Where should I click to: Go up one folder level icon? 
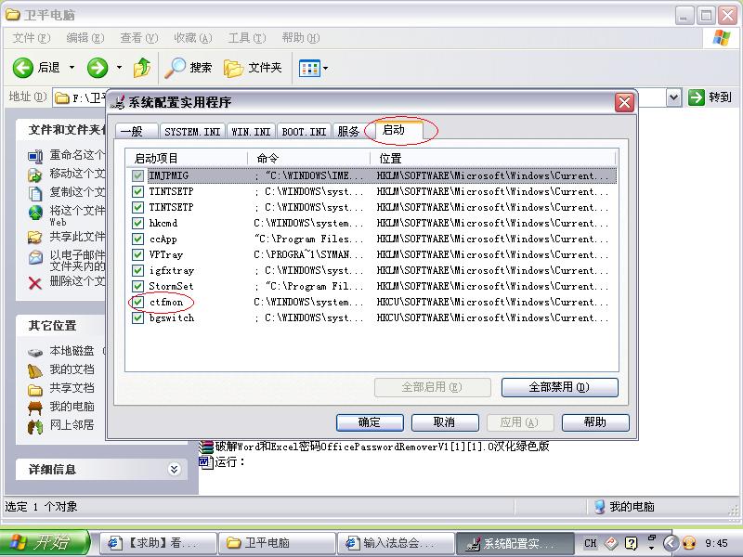[142, 68]
